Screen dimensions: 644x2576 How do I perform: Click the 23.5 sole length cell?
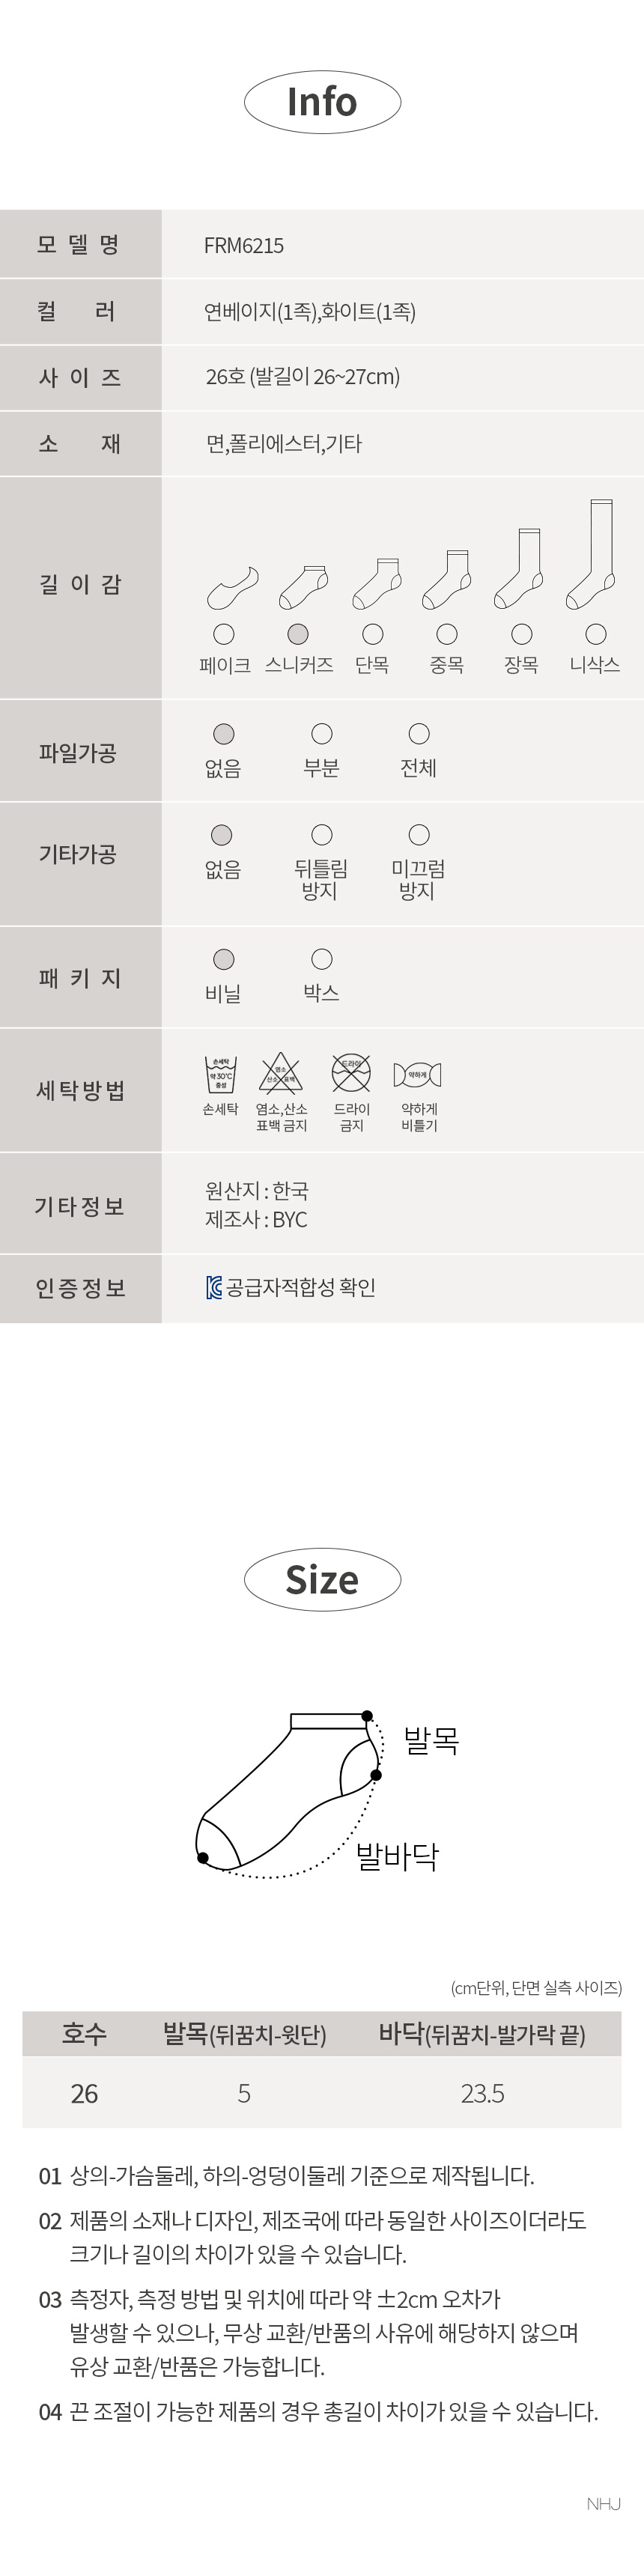point(482,2094)
